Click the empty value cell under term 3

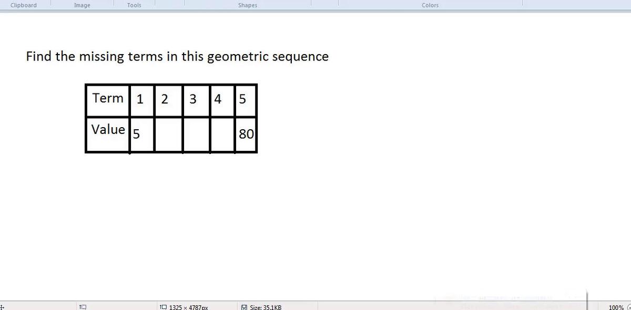click(196, 135)
